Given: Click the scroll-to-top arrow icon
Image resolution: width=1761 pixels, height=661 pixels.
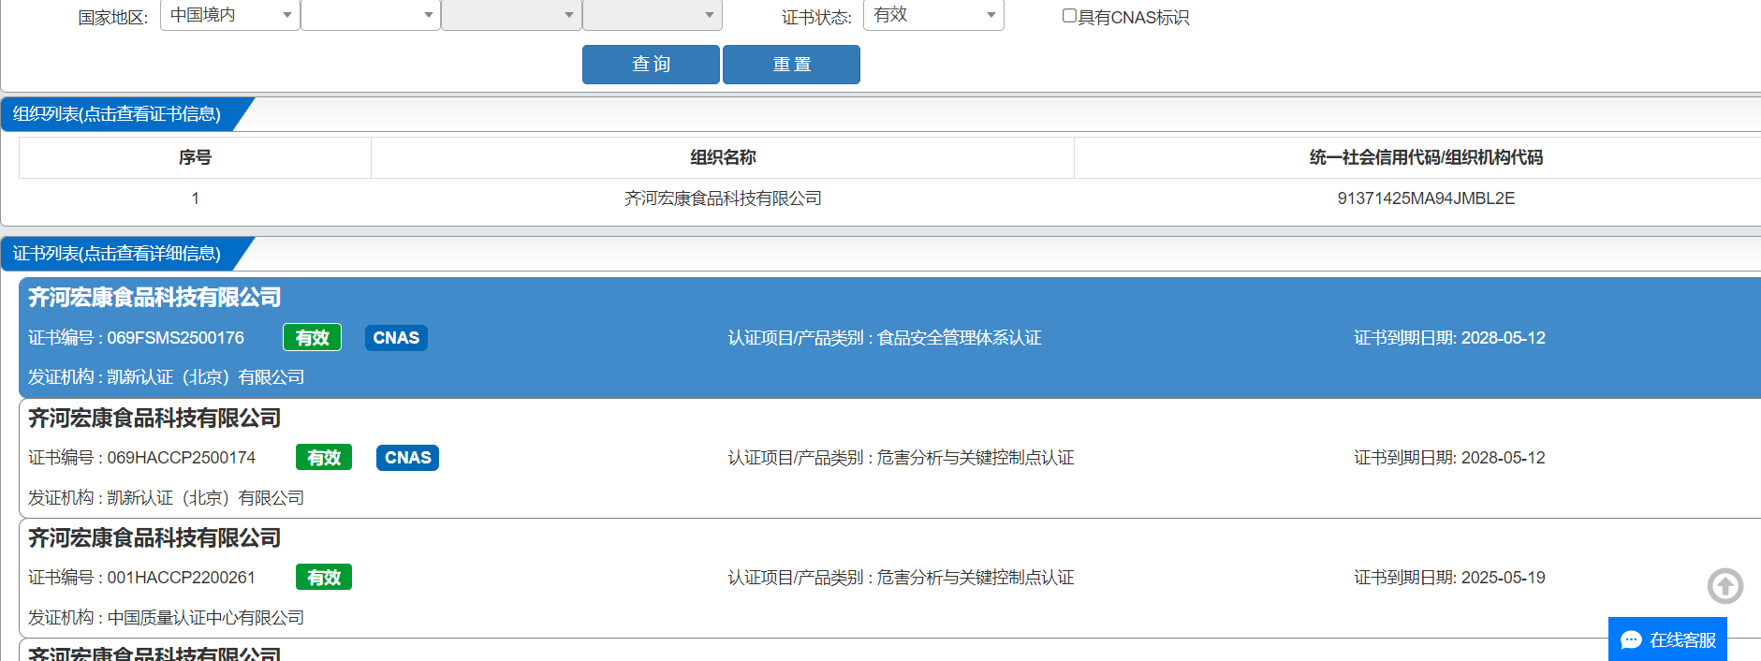Looking at the screenshot, I should [1724, 586].
